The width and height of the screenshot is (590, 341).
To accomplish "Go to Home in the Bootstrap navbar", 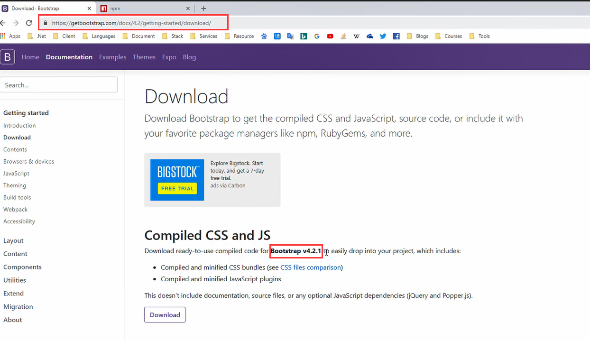I will pyautogui.click(x=30, y=57).
